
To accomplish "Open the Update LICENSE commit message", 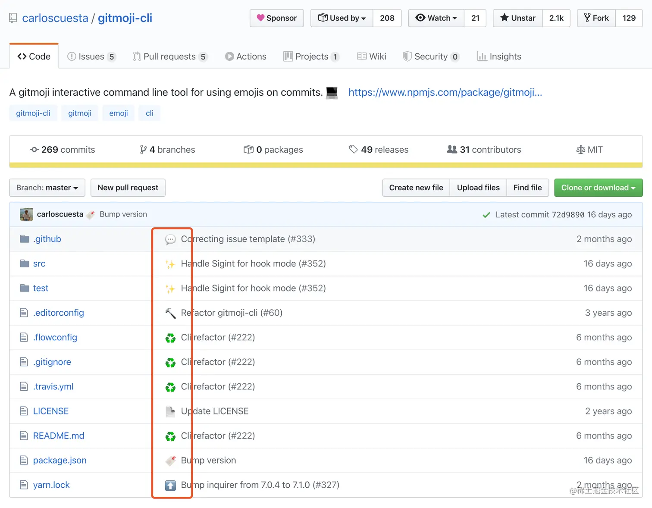I will click(215, 411).
